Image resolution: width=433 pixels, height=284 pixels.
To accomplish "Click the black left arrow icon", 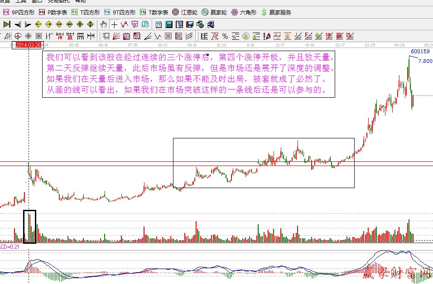I will coord(17,24).
